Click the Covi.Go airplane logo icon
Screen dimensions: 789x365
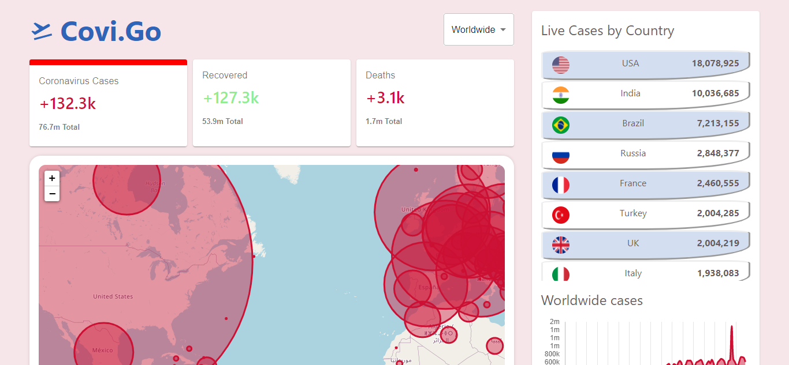coord(42,31)
